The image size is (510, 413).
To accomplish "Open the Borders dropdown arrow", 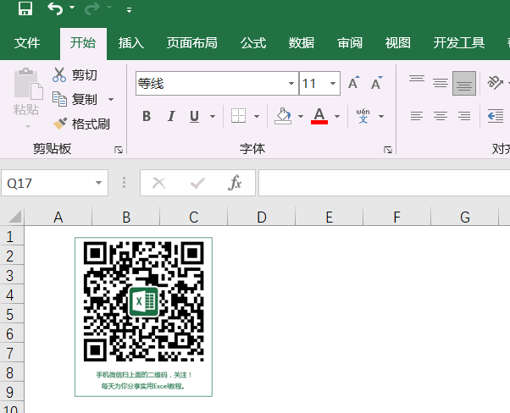I will click(257, 116).
